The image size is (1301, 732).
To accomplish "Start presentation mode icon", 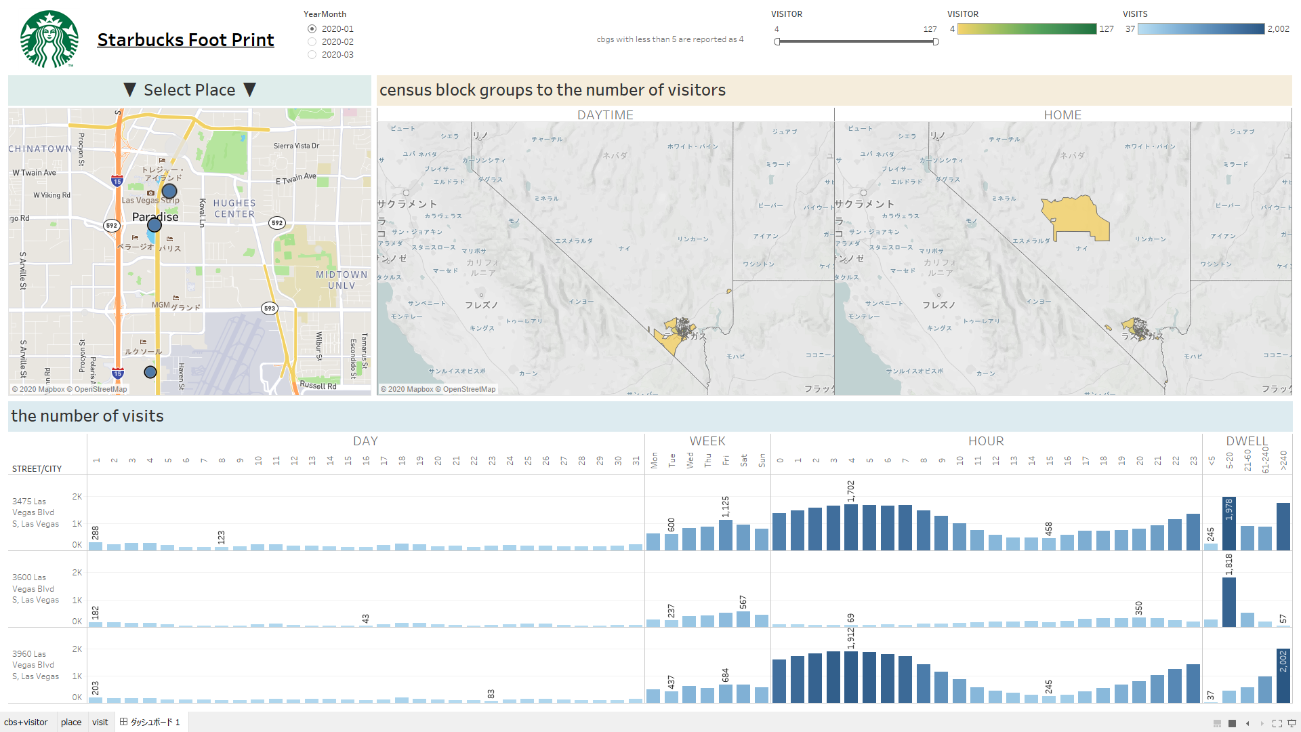I will click(1292, 723).
